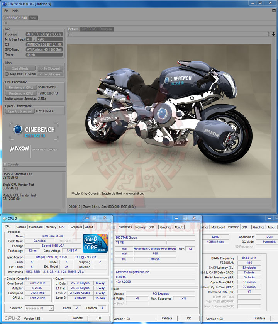Click OK in the first CPU-Z window
278x324 pixels.
[x=100, y=318]
